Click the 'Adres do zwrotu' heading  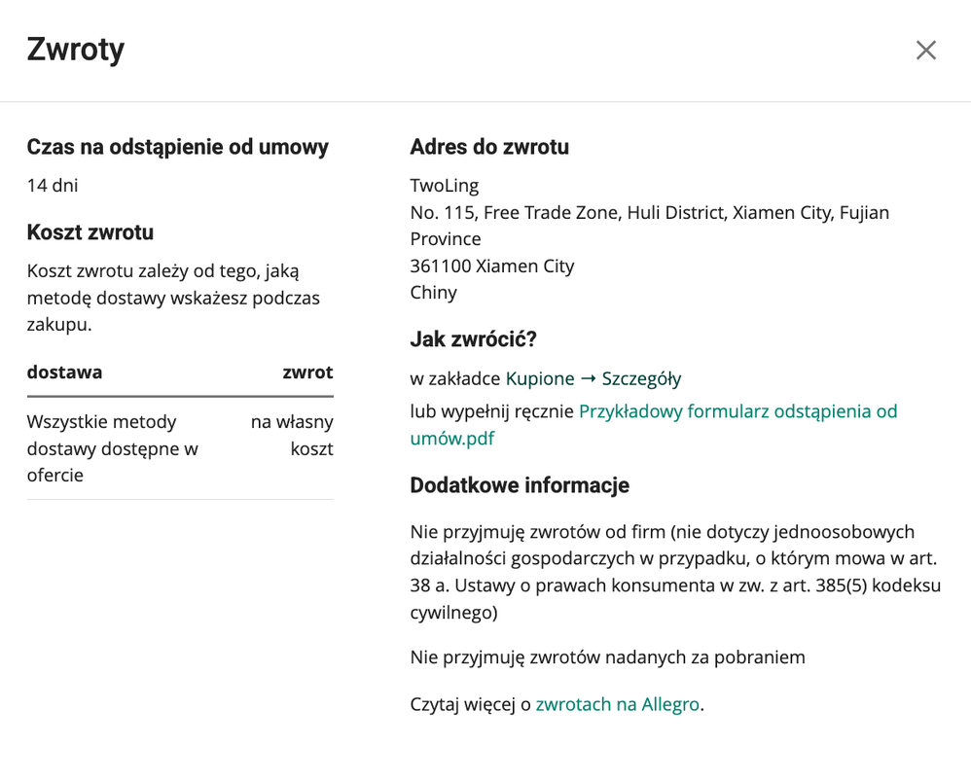point(489,147)
